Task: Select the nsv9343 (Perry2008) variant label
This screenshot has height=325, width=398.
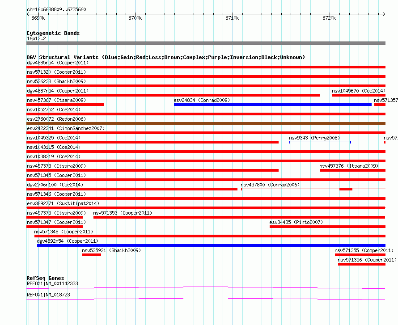Action: 314,138
